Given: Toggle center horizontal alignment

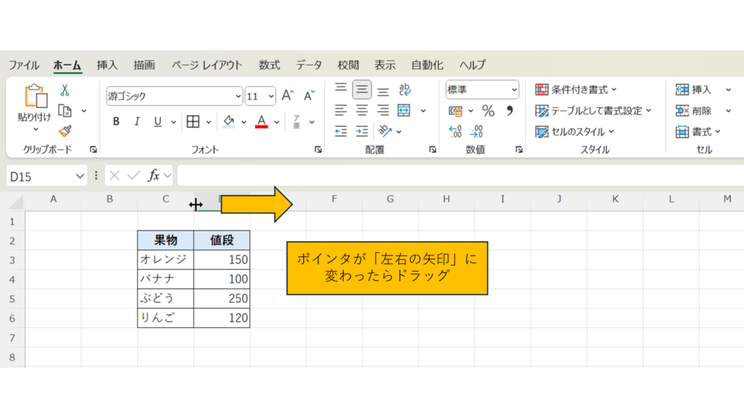Looking at the screenshot, I should point(362,111).
